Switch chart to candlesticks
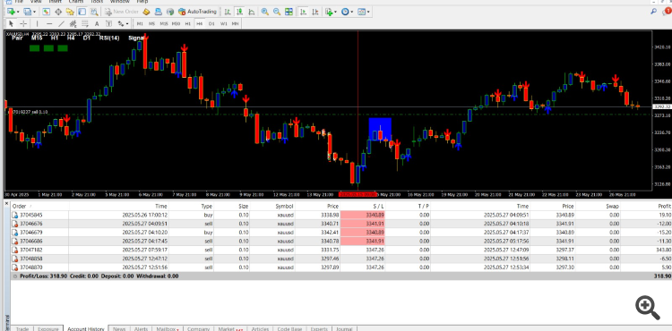The height and width of the screenshot is (331, 672). pos(239,12)
